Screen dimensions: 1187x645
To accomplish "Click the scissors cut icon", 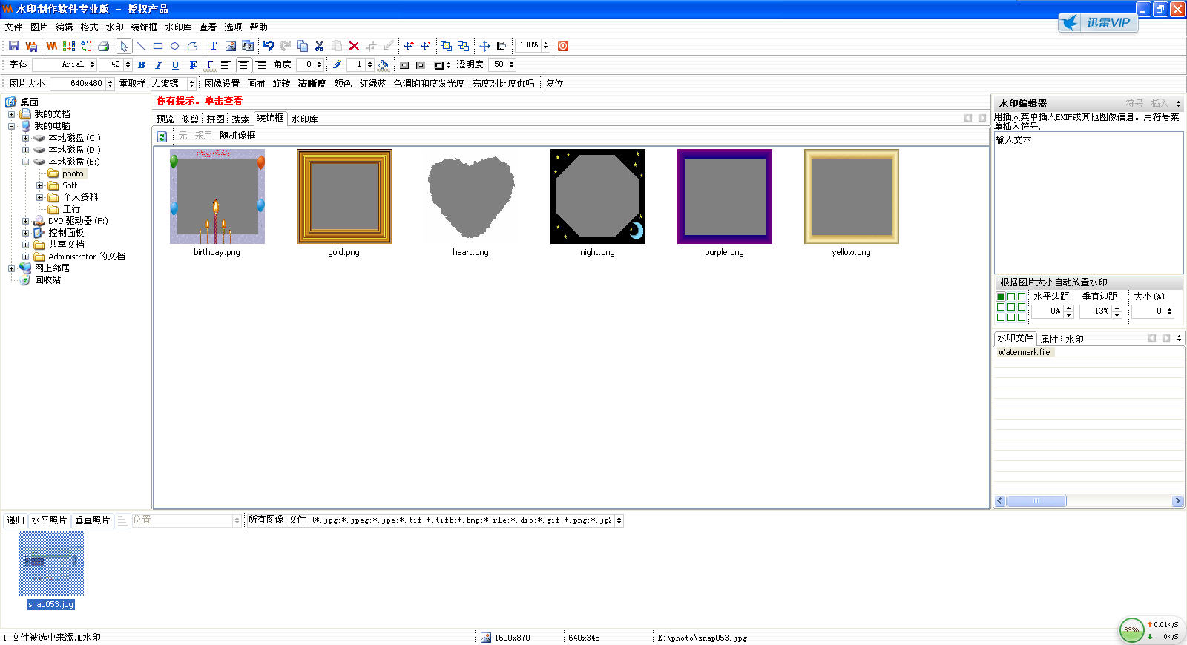I will (319, 46).
